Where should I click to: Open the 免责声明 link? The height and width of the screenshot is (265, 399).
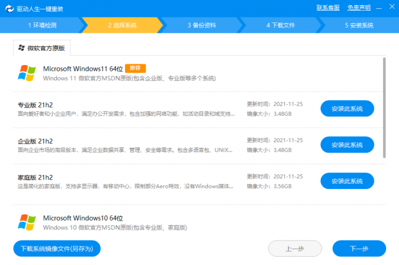click(x=359, y=8)
